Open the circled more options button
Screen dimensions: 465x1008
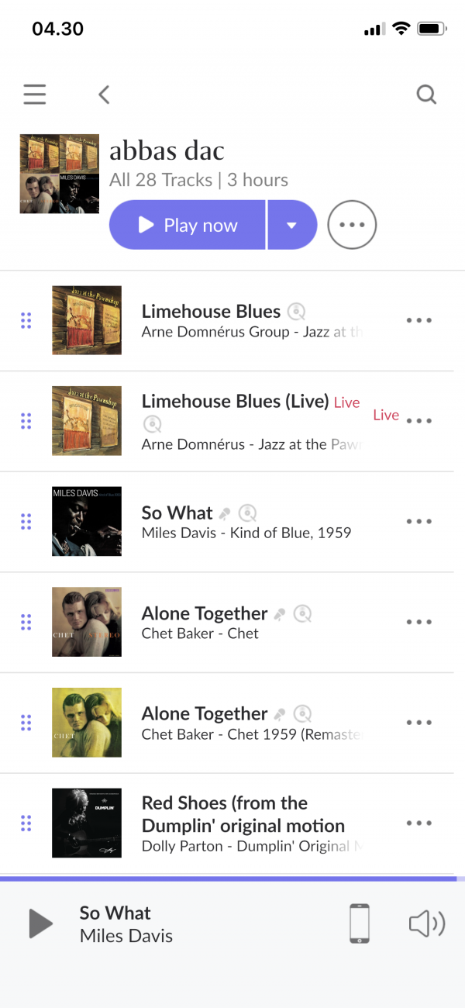click(x=352, y=225)
